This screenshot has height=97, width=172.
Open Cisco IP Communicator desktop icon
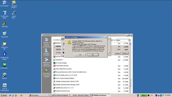tap(5, 87)
